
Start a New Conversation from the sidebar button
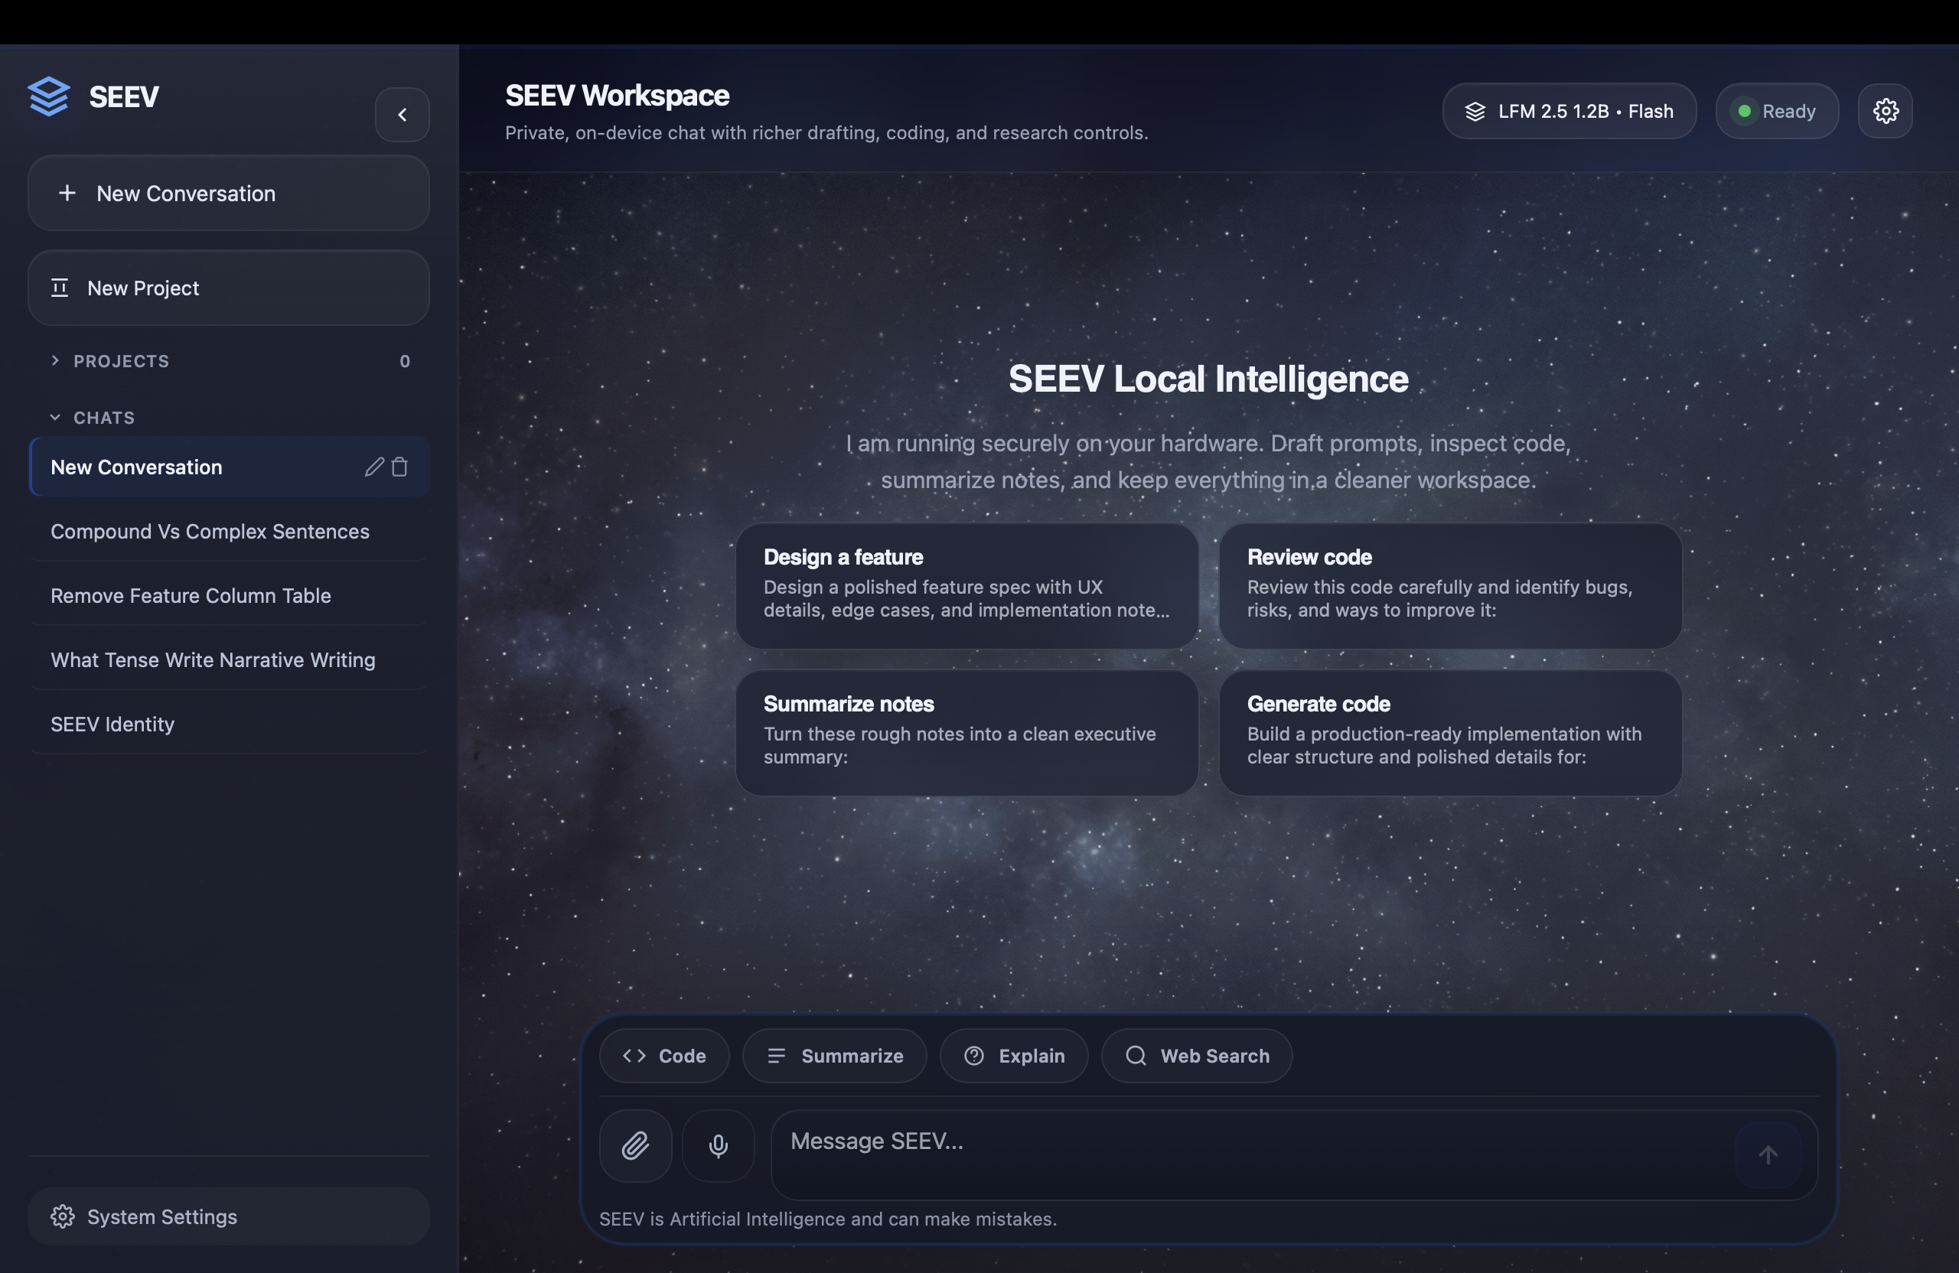tap(229, 194)
